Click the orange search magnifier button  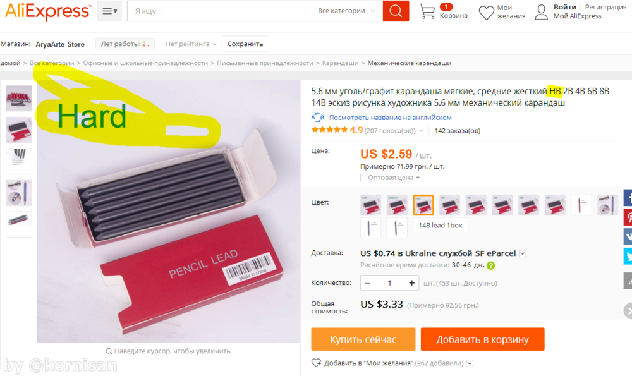(396, 11)
